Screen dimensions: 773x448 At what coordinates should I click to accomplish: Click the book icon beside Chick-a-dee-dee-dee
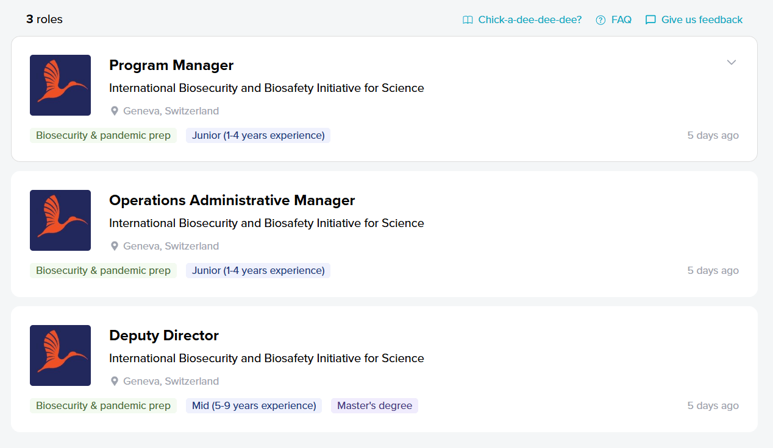coord(468,20)
